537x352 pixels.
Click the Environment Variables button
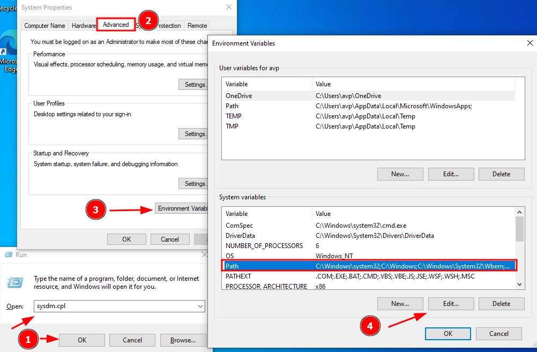[x=182, y=208]
